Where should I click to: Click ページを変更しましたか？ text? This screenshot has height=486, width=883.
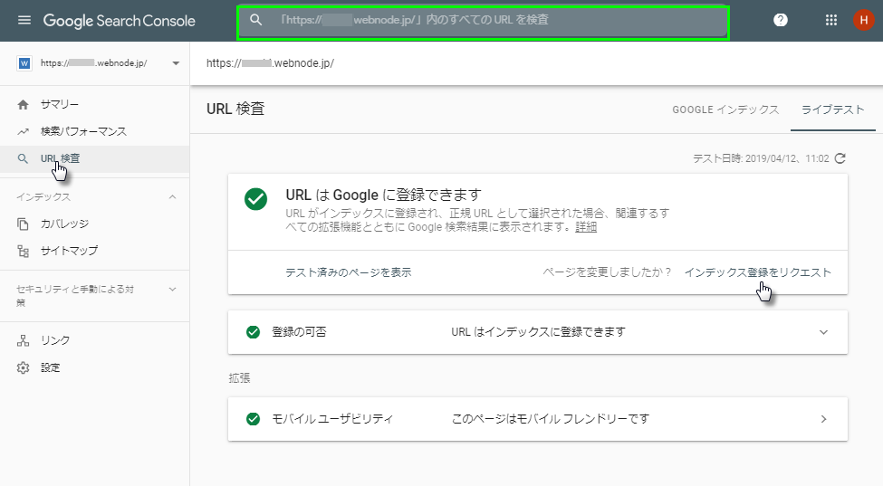[608, 272]
